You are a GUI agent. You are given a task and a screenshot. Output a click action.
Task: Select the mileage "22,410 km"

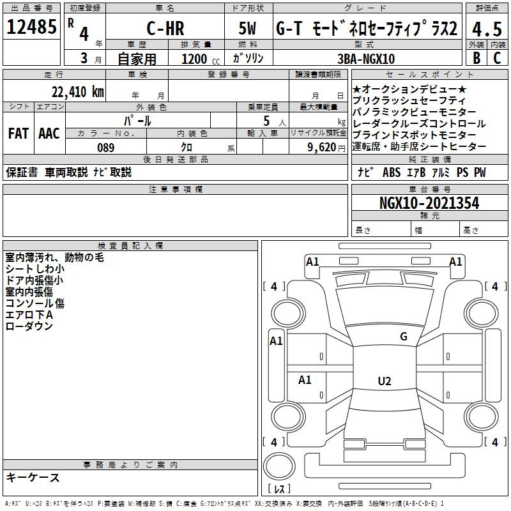coord(77,92)
